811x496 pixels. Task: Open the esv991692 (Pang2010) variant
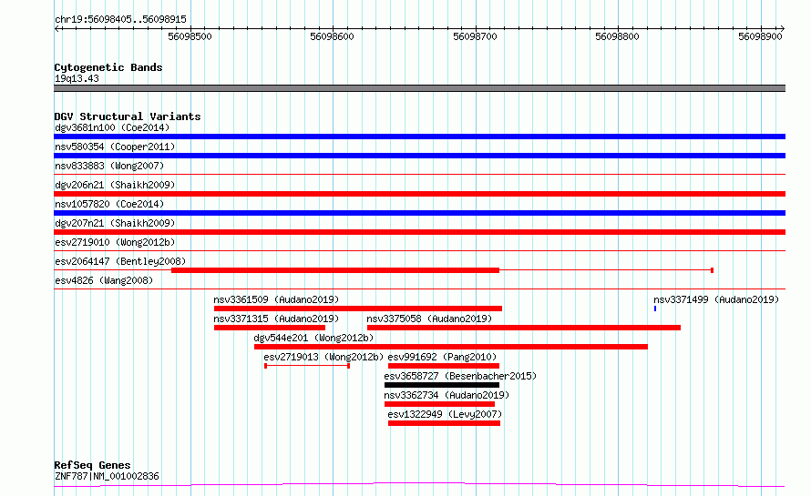[x=442, y=357]
